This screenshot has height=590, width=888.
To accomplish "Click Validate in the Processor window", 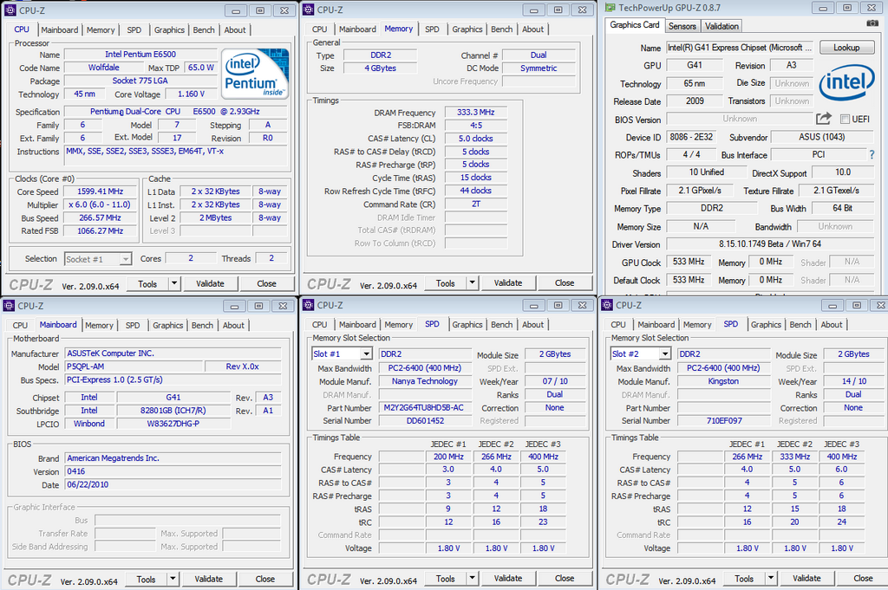I will 210,283.
